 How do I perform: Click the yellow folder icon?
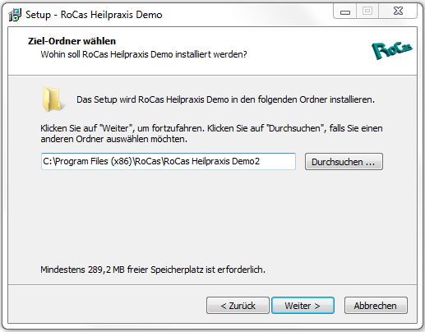click(x=52, y=99)
